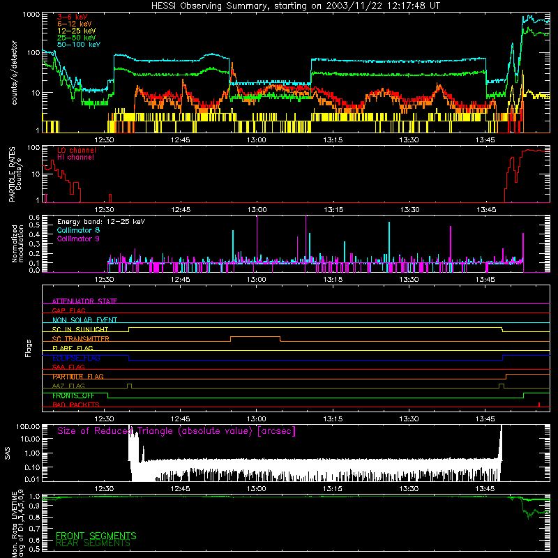Image resolution: width=558 pixels, height=558 pixels.
Task: Click the FRONTS_OFF flag label
Action: tap(73, 395)
